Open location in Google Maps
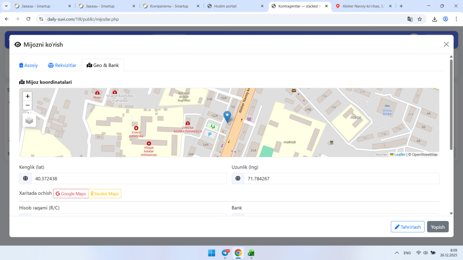The width and height of the screenshot is (463, 260). [x=71, y=194]
